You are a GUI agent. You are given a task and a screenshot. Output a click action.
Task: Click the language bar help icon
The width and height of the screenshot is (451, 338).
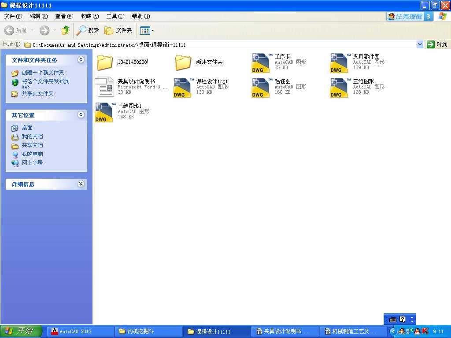click(x=403, y=319)
